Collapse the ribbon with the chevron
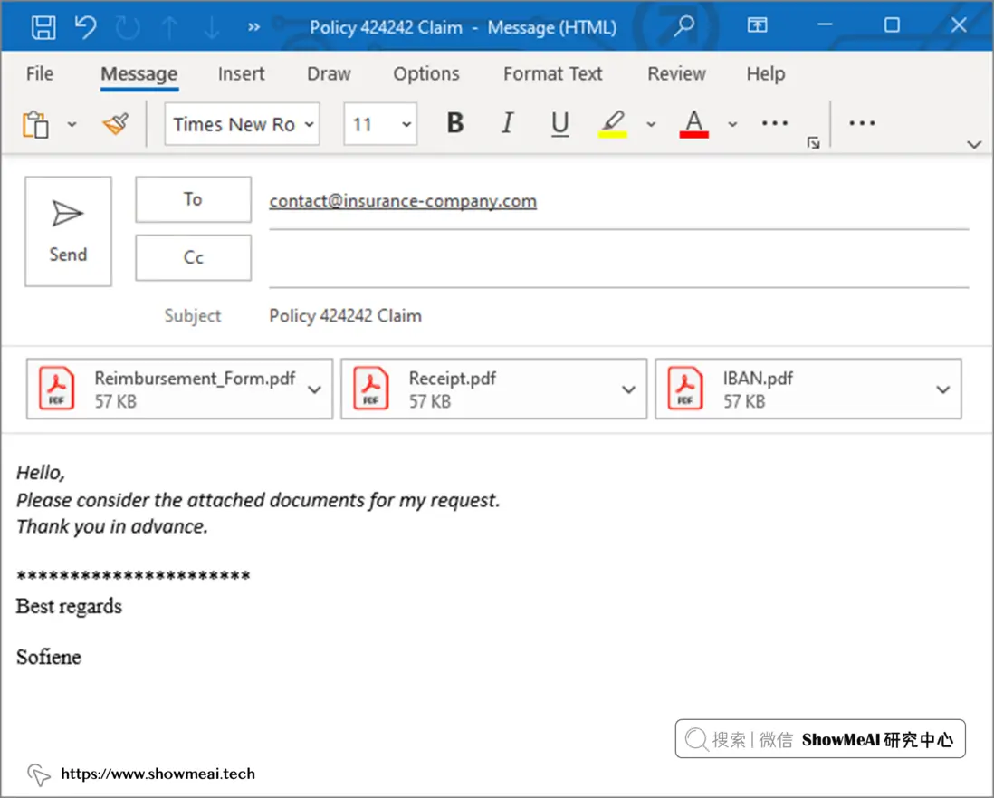This screenshot has width=994, height=798. click(x=974, y=145)
